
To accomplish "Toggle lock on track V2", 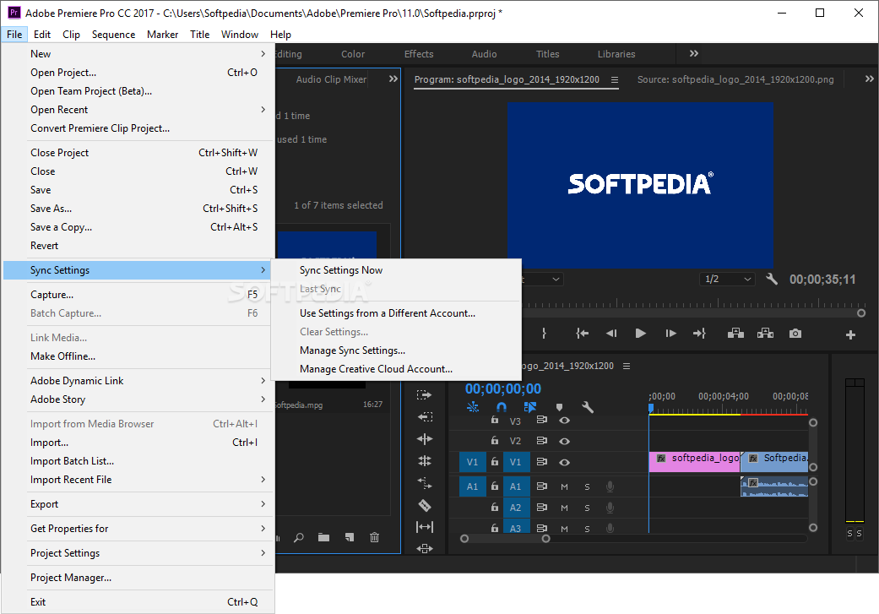I will point(495,441).
